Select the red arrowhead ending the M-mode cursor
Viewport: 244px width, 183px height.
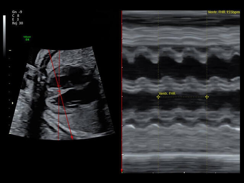72,138
